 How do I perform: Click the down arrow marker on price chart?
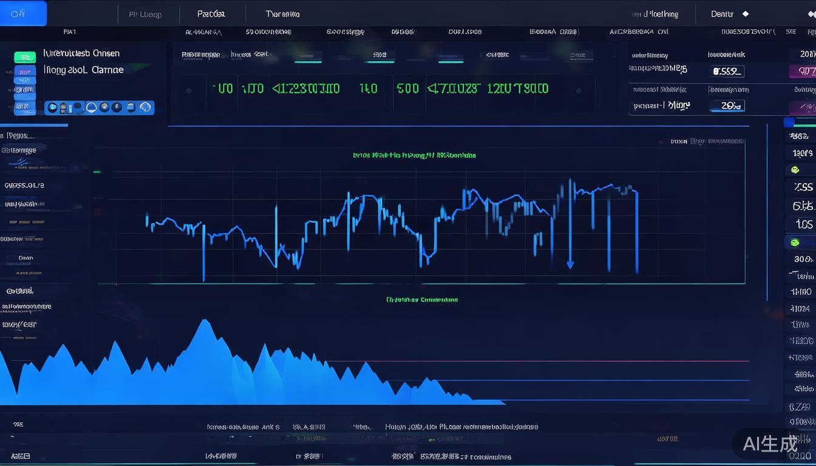(x=570, y=264)
